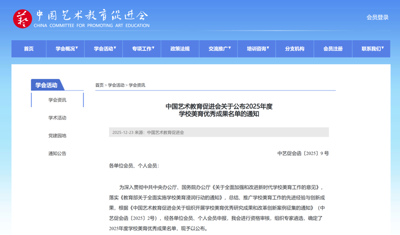Select 党建园地 in the sidebar
400x235 pixels.
(x=57, y=135)
